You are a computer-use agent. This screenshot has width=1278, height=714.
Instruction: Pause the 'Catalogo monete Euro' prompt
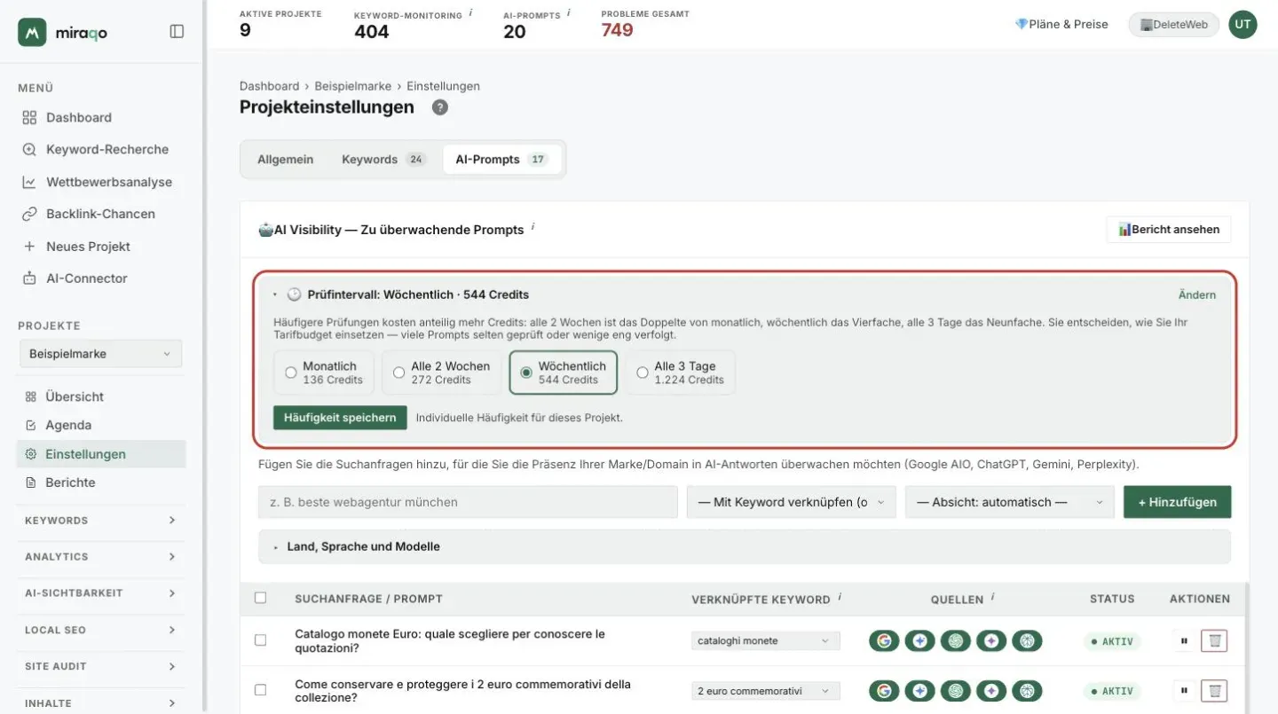point(1184,640)
